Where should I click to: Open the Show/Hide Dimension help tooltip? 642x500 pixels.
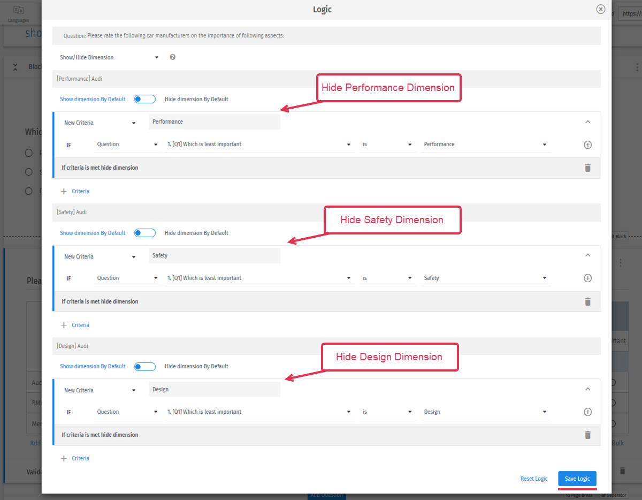(x=172, y=57)
